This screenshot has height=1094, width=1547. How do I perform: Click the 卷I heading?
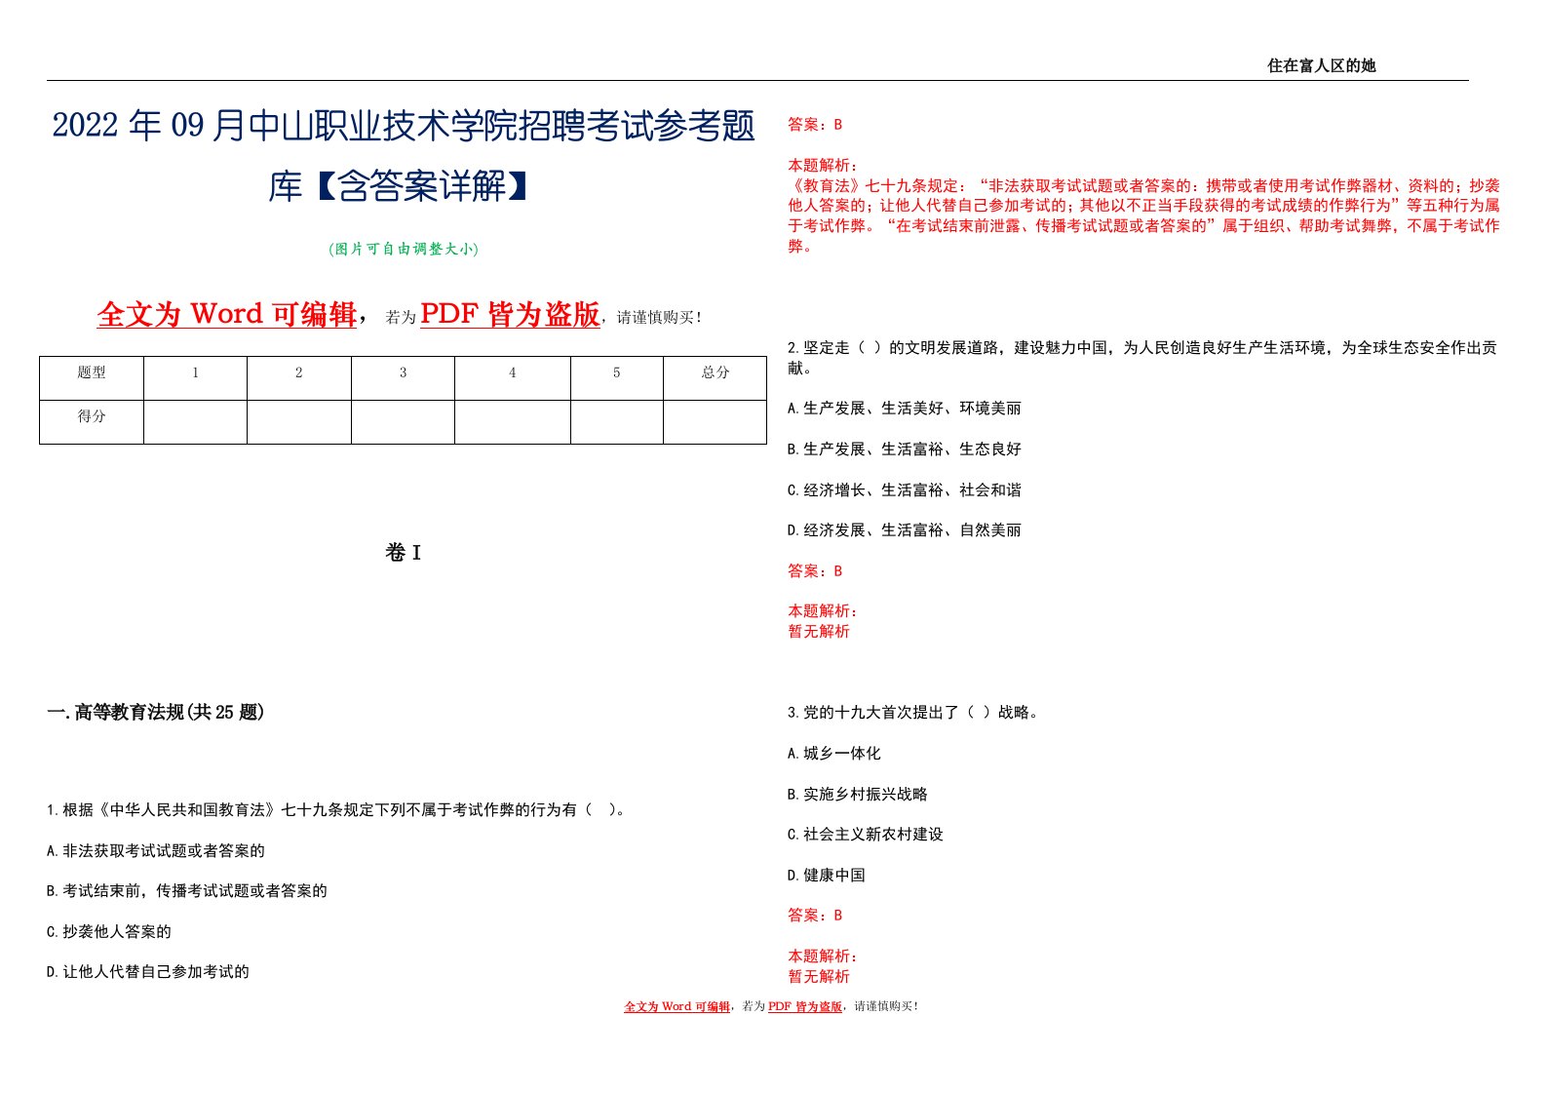pyautogui.click(x=404, y=553)
